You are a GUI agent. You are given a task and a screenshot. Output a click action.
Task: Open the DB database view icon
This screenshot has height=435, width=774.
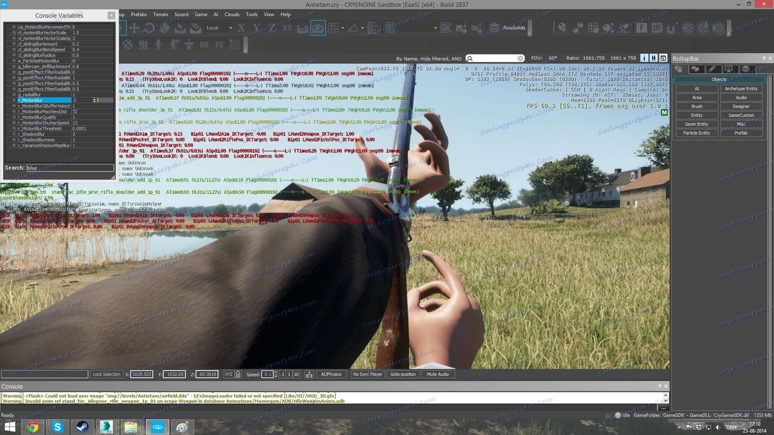point(204,45)
